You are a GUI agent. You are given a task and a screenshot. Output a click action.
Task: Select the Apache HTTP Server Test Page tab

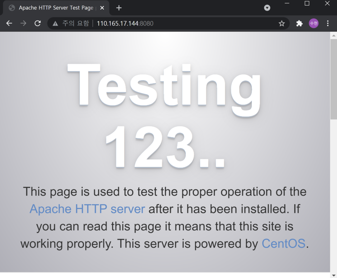[56, 8]
